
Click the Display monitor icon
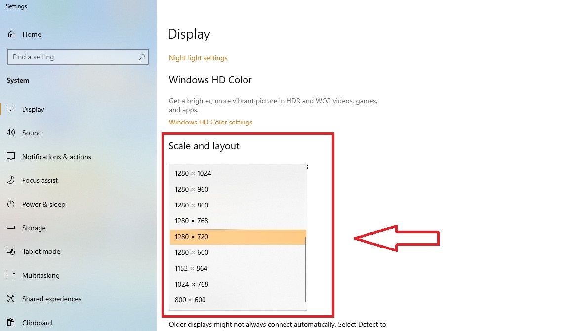(x=11, y=109)
